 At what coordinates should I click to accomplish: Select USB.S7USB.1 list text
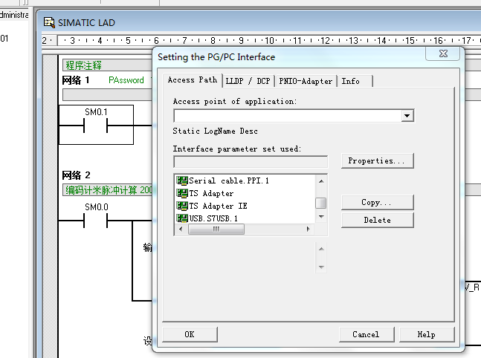(x=213, y=218)
